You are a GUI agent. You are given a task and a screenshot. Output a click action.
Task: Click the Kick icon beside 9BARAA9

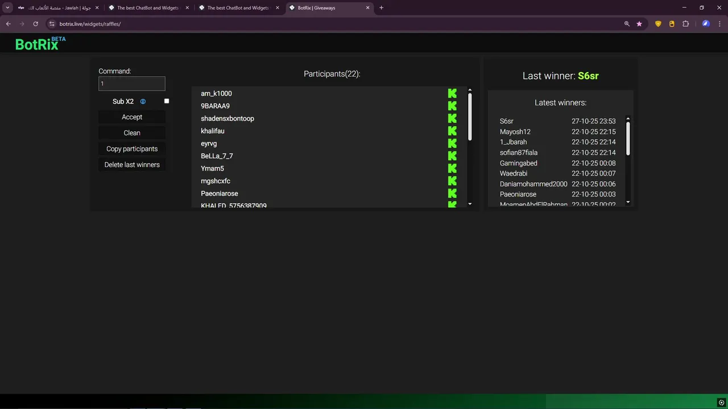tap(452, 106)
